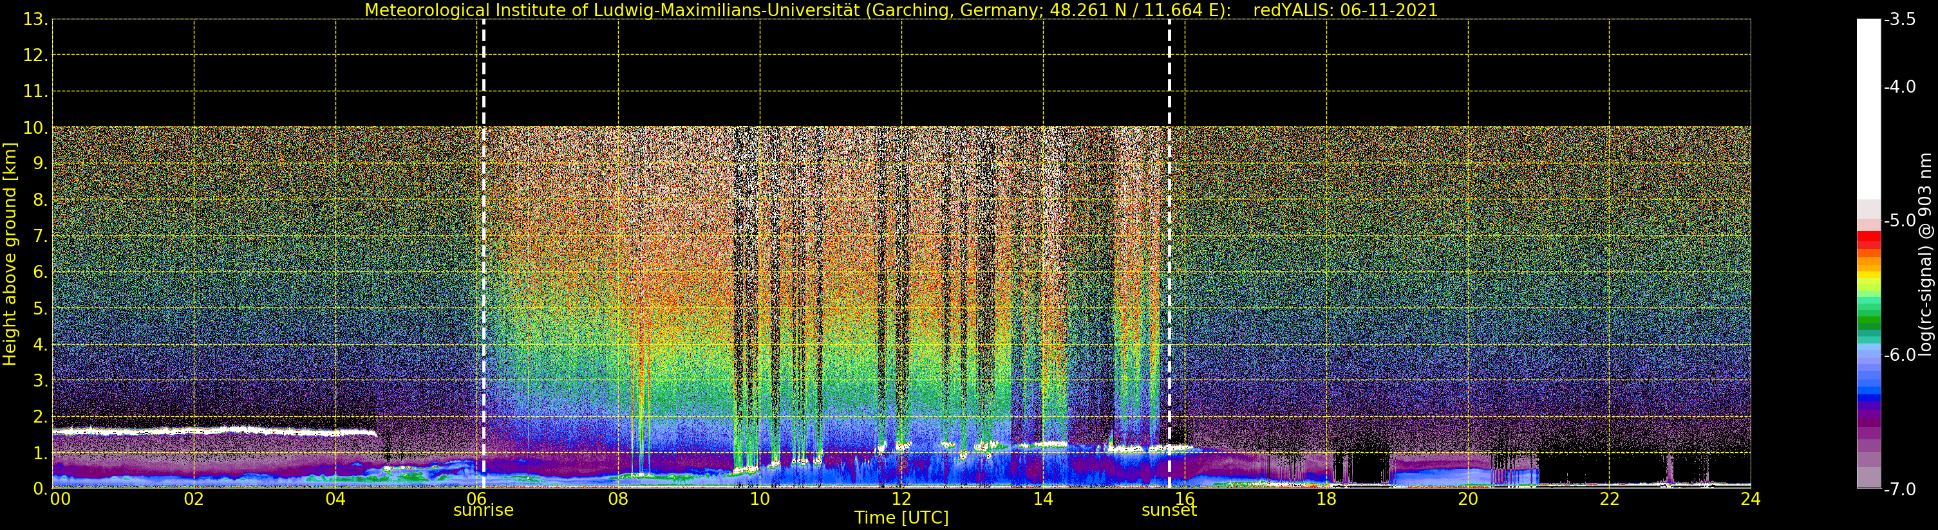Image resolution: width=1938 pixels, height=530 pixels.
Task: Click the white dashed sunrise line
Action: click(483, 226)
